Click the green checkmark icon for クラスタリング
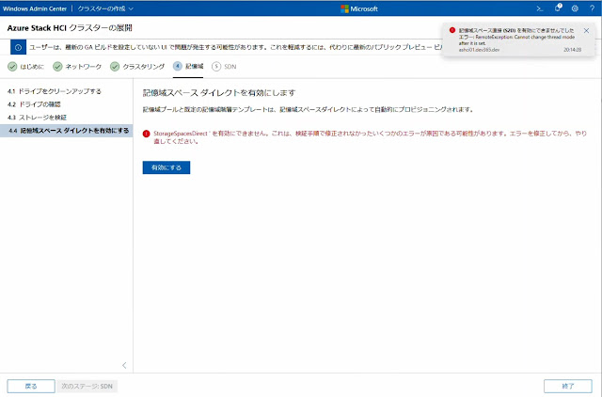This screenshot has height=397, width=602. pyautogui.click(x=115, y=67)
